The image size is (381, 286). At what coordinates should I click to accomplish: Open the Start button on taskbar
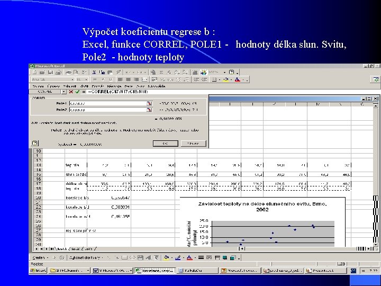coord(38,271)
